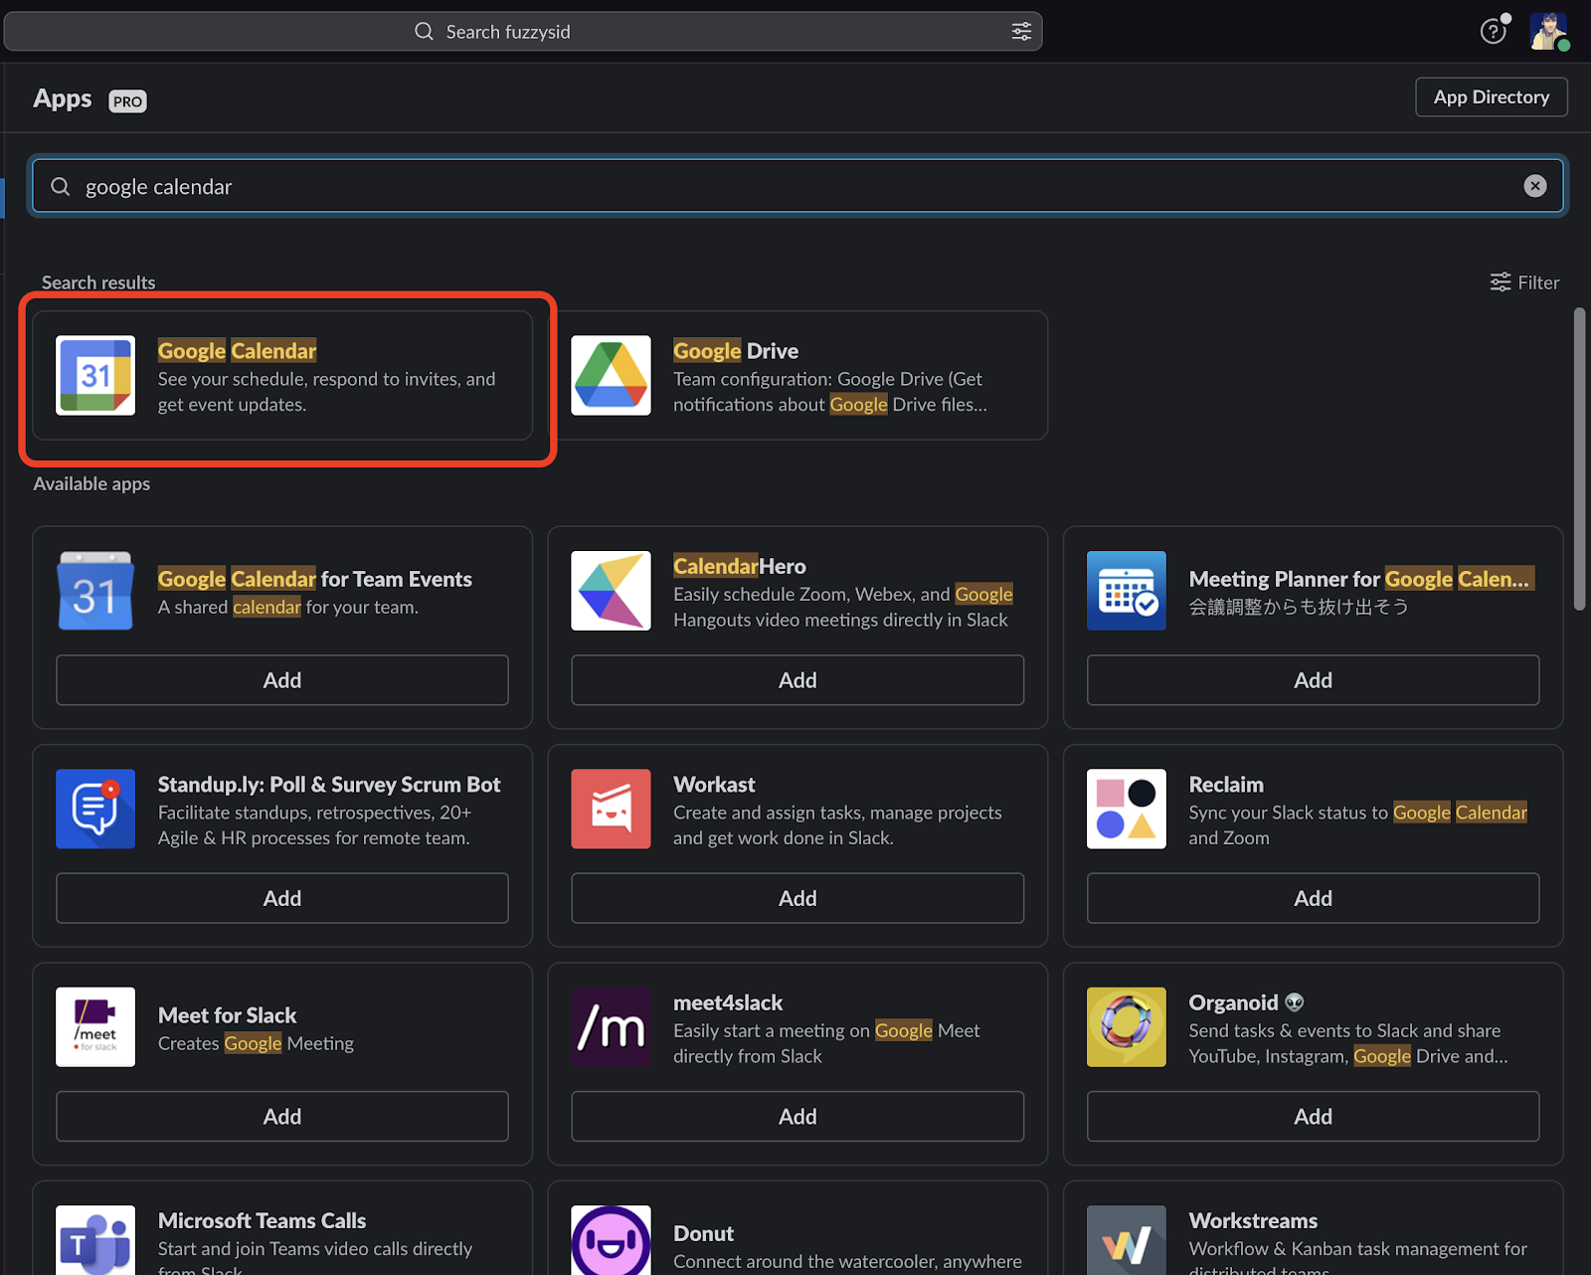1591x1275 pixels.
Task: Open the Google Calendar app icon
Action: click(x=95, y=375)
